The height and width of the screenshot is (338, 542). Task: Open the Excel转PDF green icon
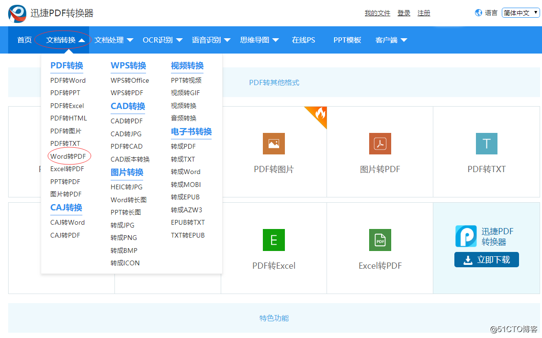[x=380, y=240]
